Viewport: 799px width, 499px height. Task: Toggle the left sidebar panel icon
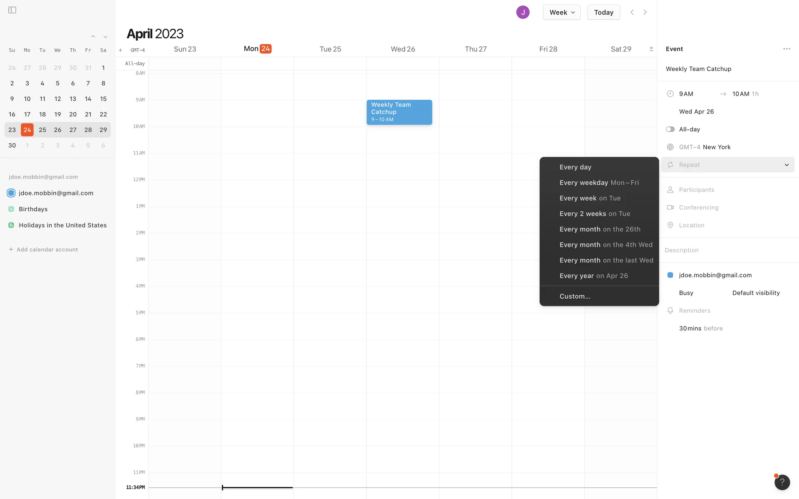click(12, 10)
